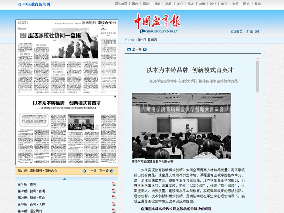Select 高教 in the top navigation
This screenshot has width=284, height=213.
[x=168, y=4]
